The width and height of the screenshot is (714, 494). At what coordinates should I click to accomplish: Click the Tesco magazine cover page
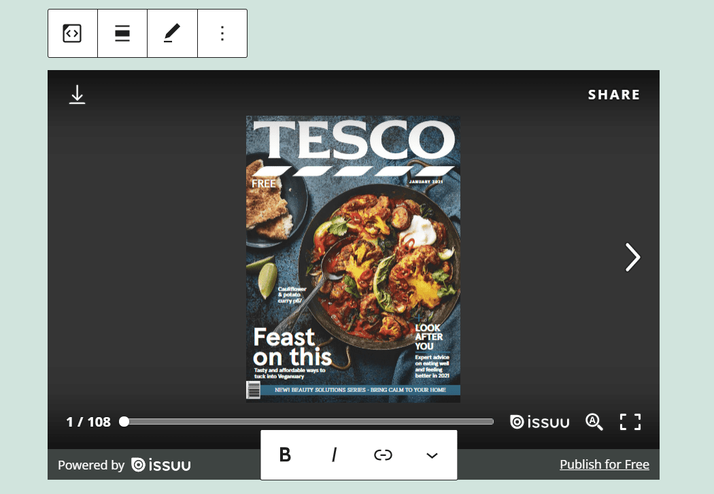[x=353, y=259]
